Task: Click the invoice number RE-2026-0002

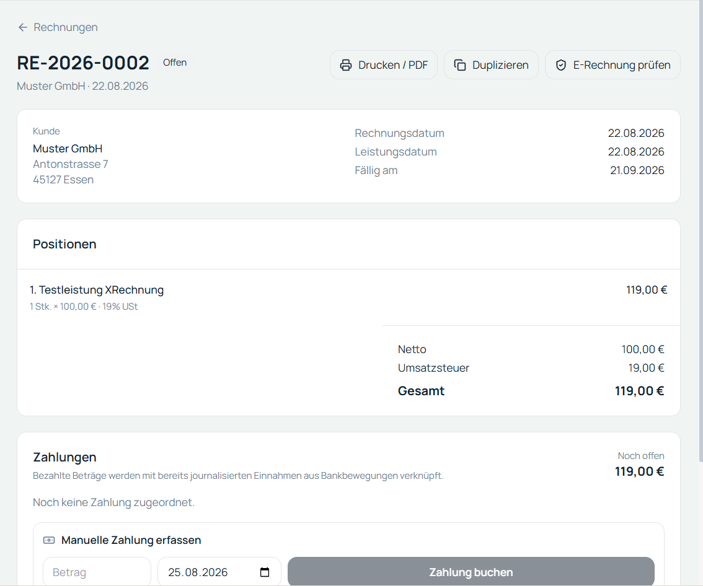Action: 83,63
